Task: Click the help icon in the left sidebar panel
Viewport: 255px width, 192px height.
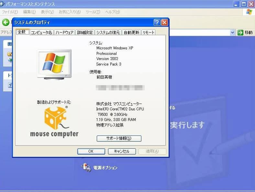Action: pos(10,85)
